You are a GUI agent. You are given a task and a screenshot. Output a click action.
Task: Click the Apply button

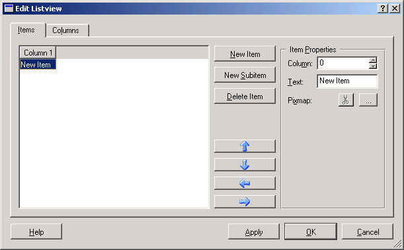click(253, 232)
